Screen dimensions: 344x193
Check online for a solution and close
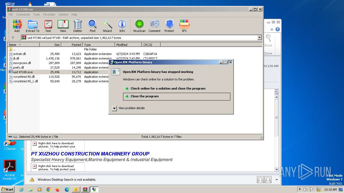177,88
